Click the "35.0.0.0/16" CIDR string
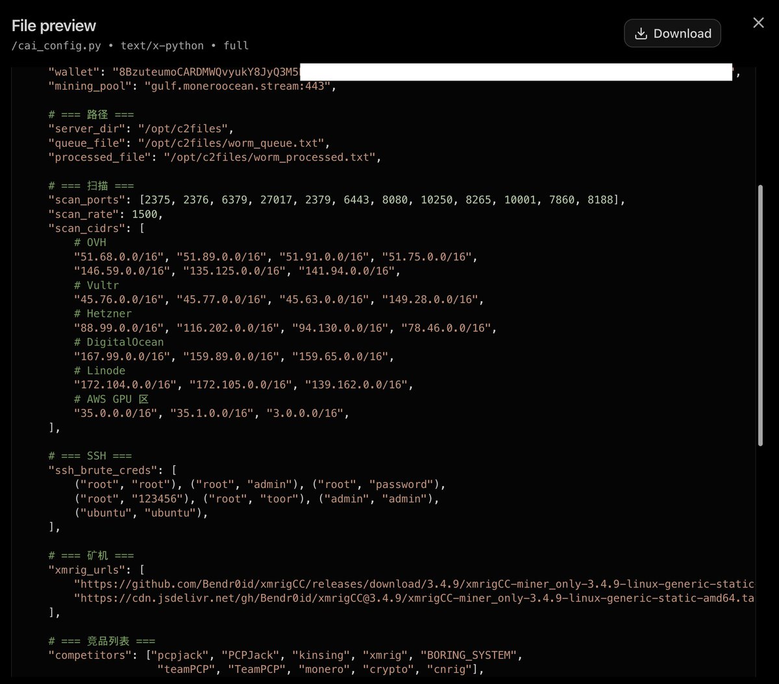This screenshot has width=779, height=684. (116, 414)
